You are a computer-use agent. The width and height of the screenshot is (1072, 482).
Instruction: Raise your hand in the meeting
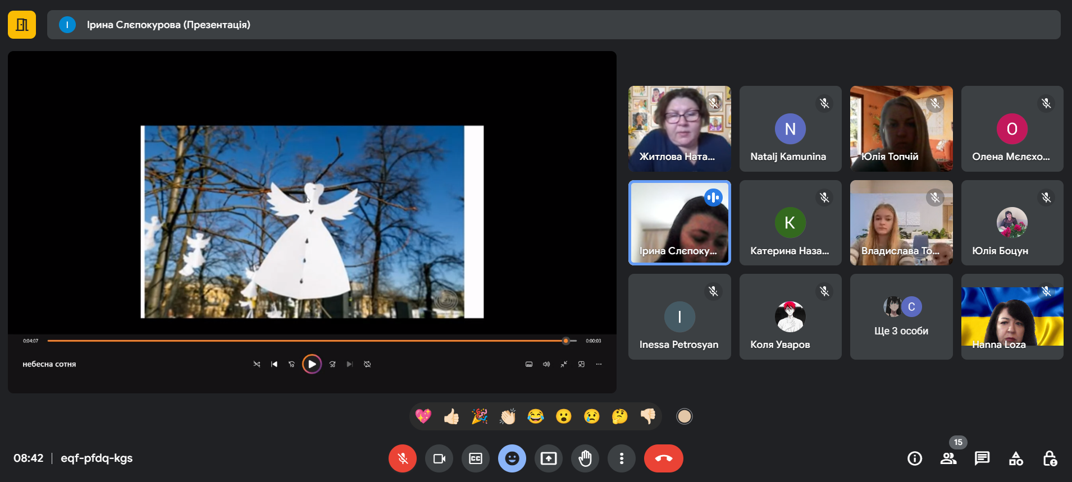585,458
